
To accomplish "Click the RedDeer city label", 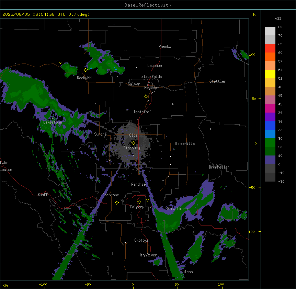I will pos(151,88).
